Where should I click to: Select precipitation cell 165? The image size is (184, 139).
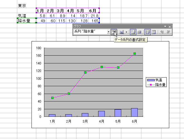(94, 21)
